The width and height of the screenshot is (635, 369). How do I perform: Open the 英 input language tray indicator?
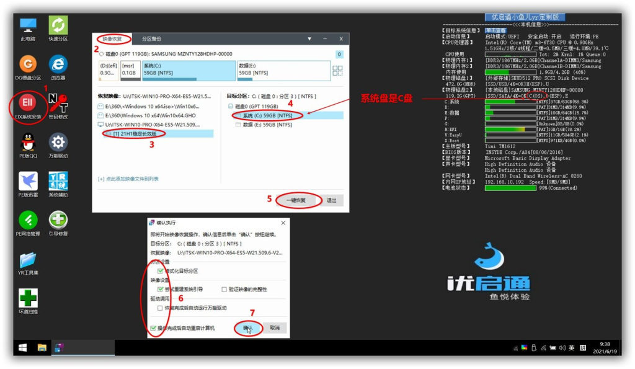pos(571,348)
